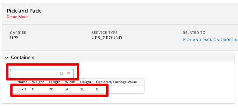Click the Declared/Carriage Value column header

[116, 82]
